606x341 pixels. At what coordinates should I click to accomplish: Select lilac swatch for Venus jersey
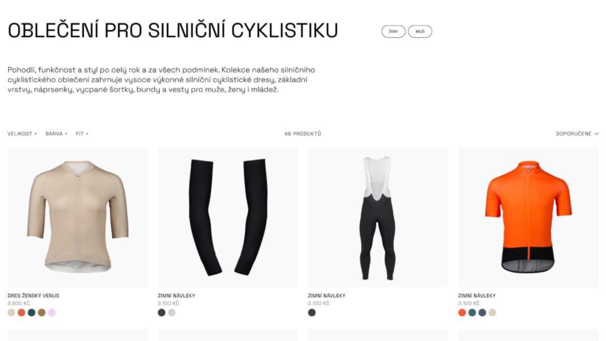pos(52,312)
